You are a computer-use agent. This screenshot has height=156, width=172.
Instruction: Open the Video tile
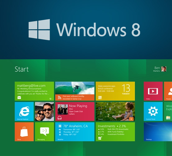153,91
